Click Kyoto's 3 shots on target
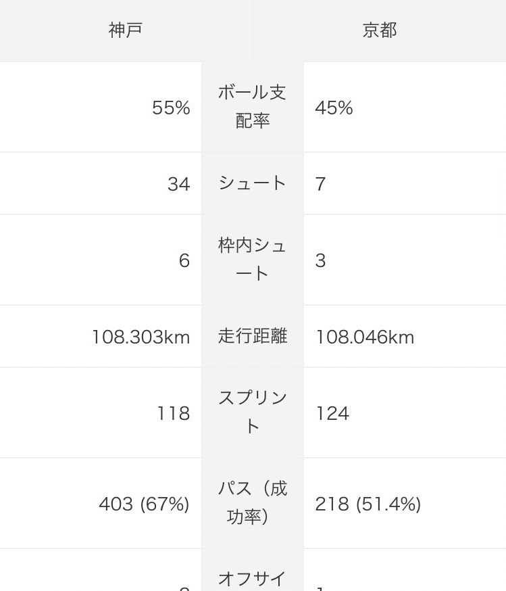 [320, 260]
